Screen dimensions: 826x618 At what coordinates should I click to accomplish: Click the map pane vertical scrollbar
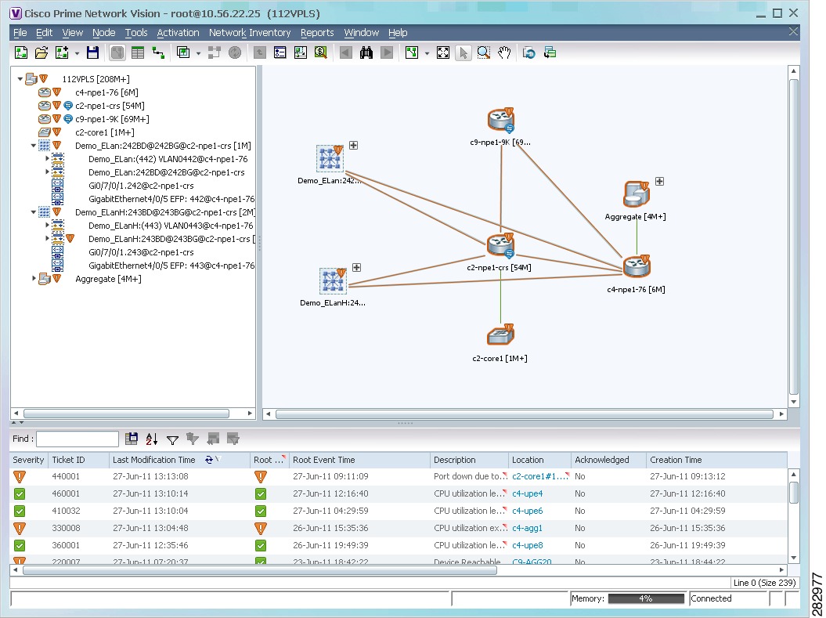pyautogui.click(x=794, y=236)
